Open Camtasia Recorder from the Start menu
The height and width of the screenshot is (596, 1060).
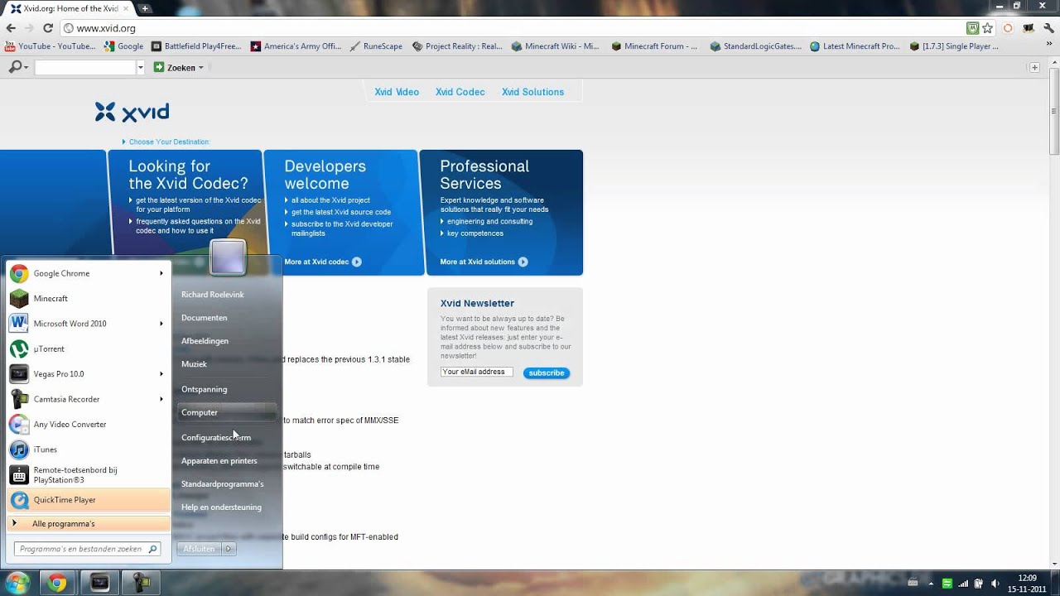pyautogui.click(x=87, y=399)
